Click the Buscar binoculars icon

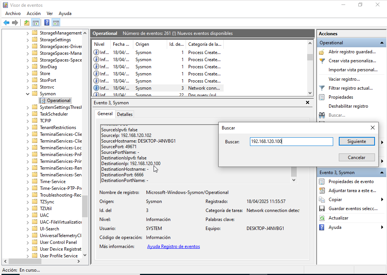(321, 115)
